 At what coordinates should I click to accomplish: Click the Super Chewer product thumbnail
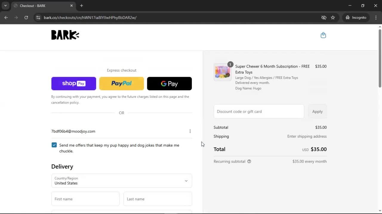222,72
